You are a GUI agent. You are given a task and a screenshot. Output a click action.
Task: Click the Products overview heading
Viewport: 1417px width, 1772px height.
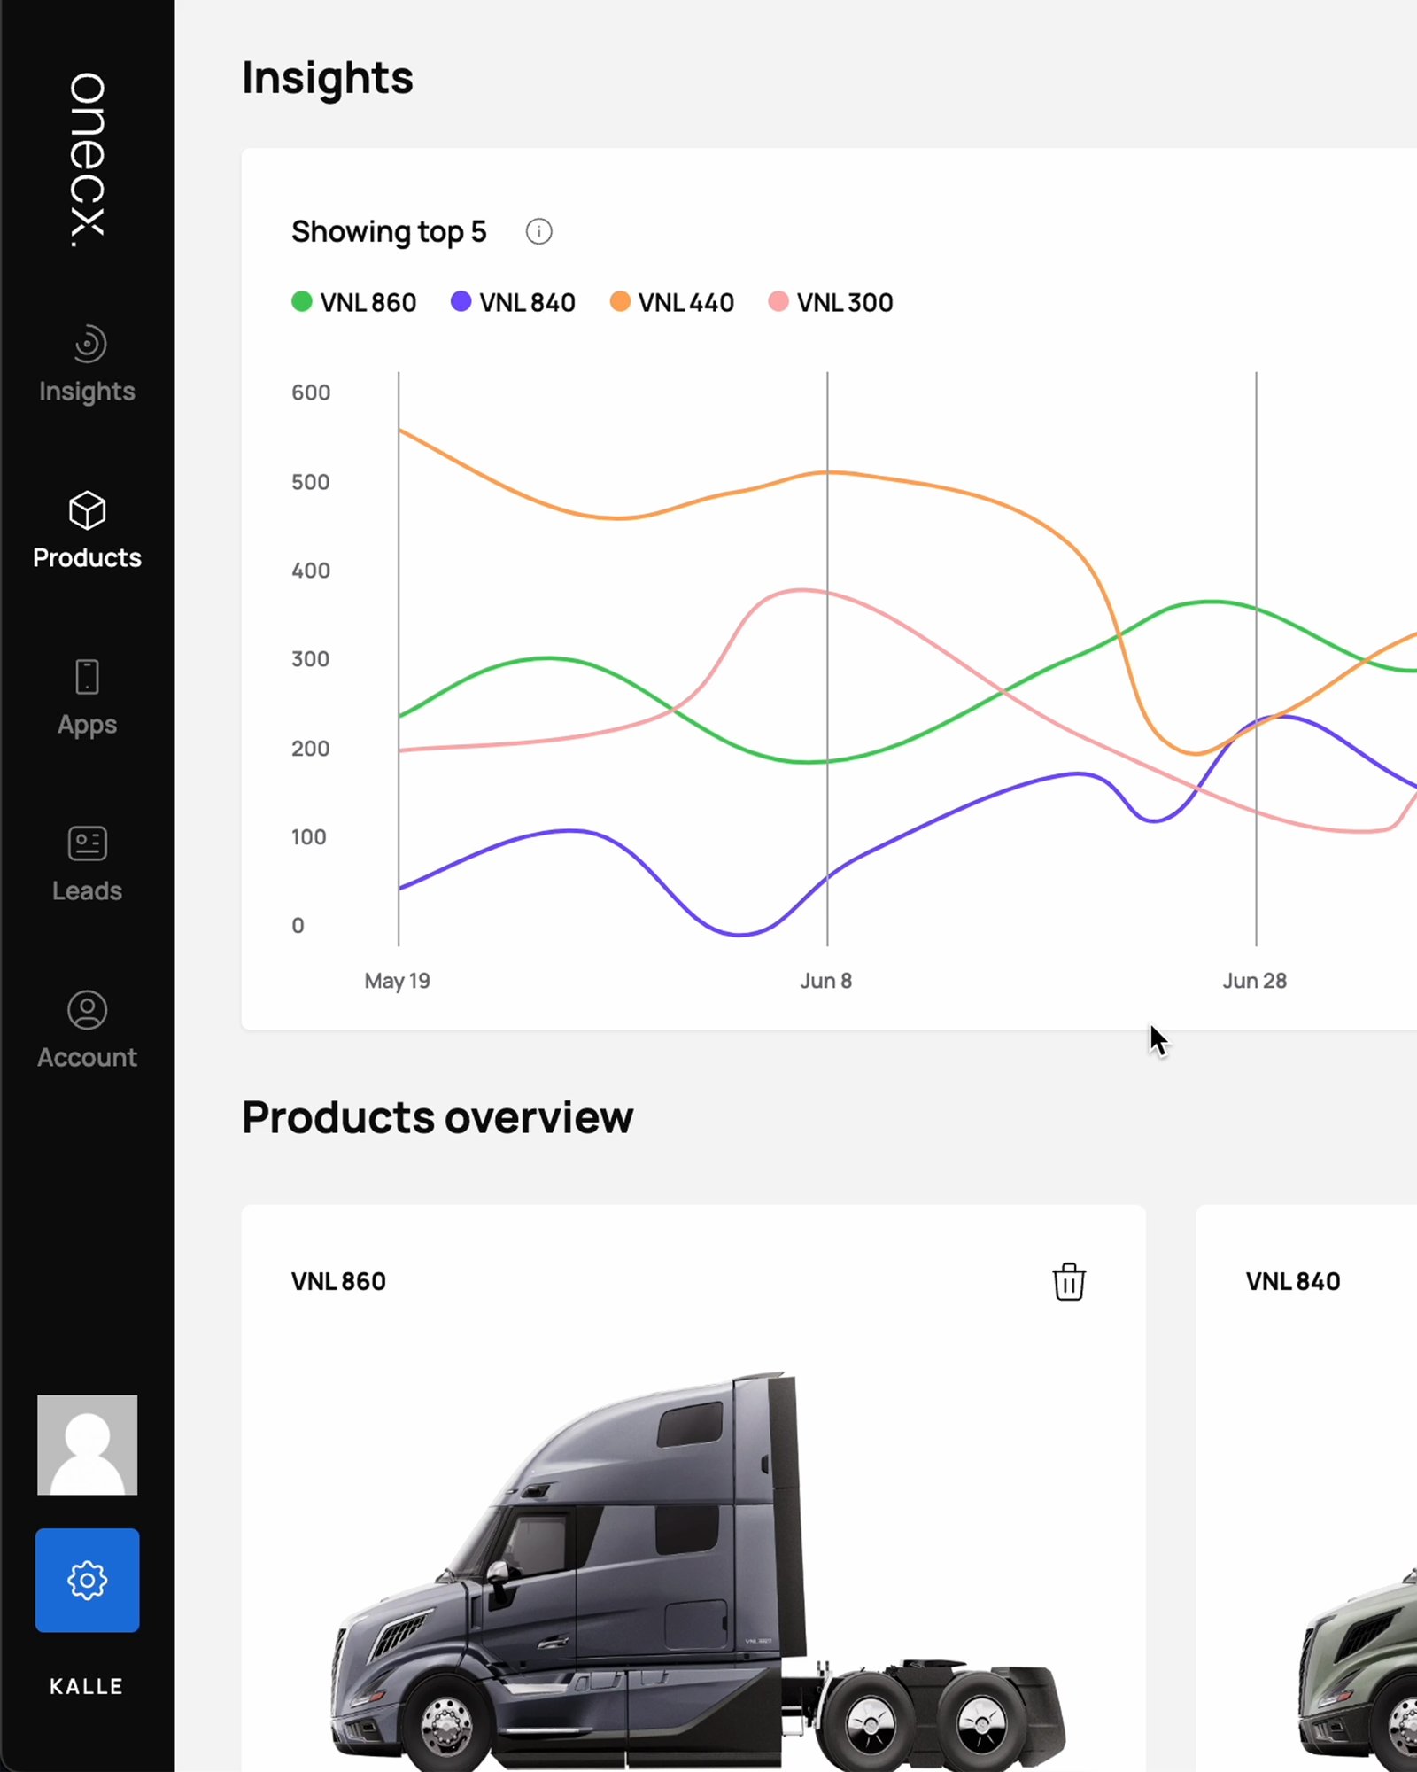(x=437, y=1117)
